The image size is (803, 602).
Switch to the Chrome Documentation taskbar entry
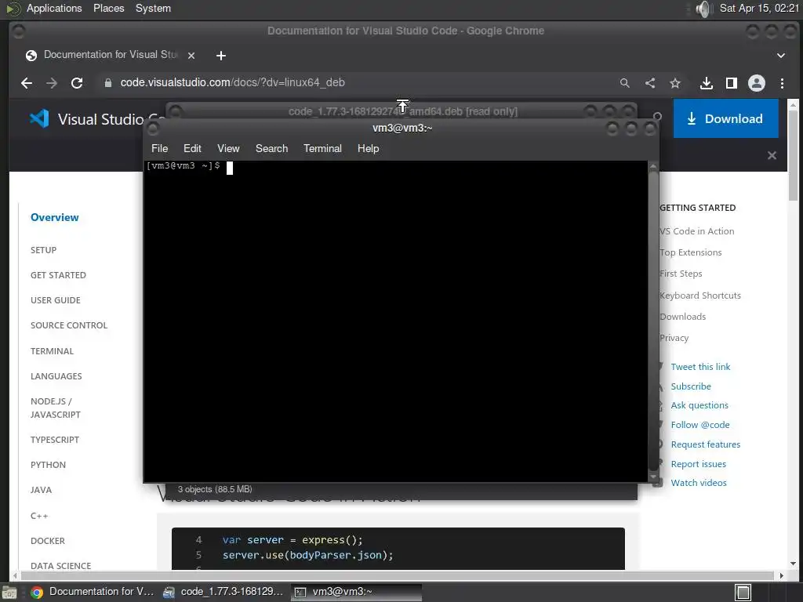point(93,593)
